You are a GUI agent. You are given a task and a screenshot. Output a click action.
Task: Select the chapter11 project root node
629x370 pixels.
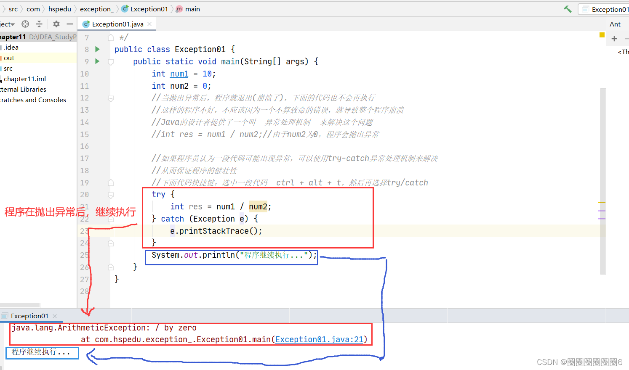point(38,37)
